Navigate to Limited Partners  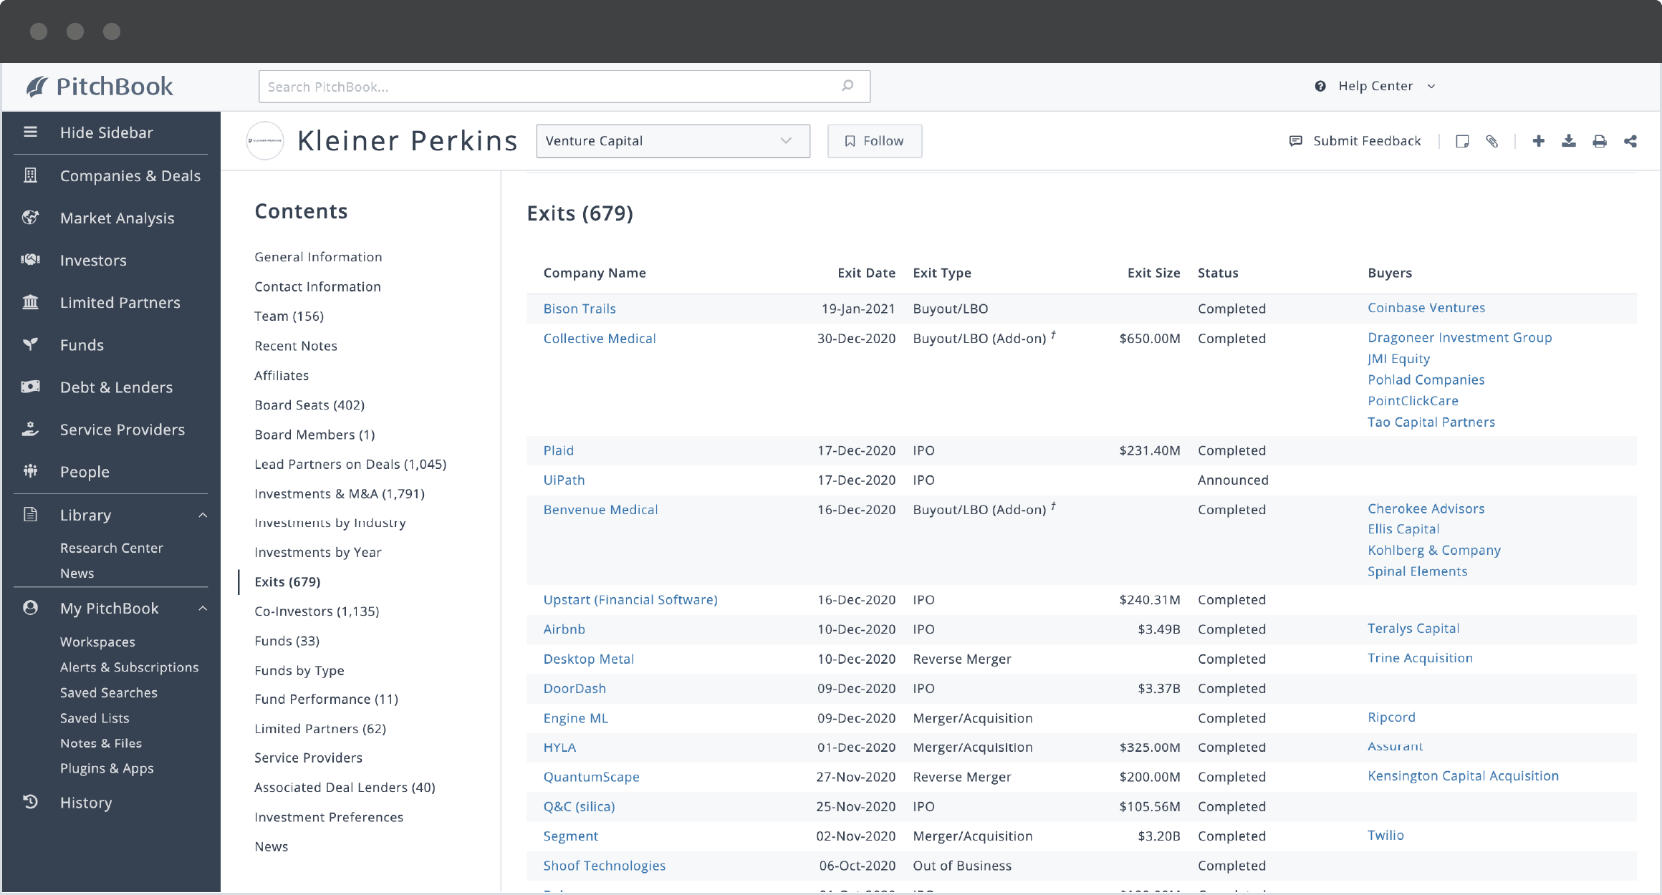[119, 301]
